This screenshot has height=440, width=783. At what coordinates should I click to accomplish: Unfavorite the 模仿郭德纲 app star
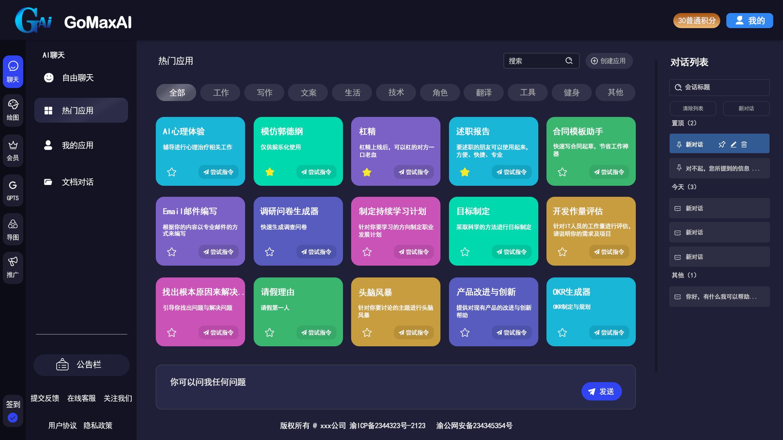pos(270,172)
